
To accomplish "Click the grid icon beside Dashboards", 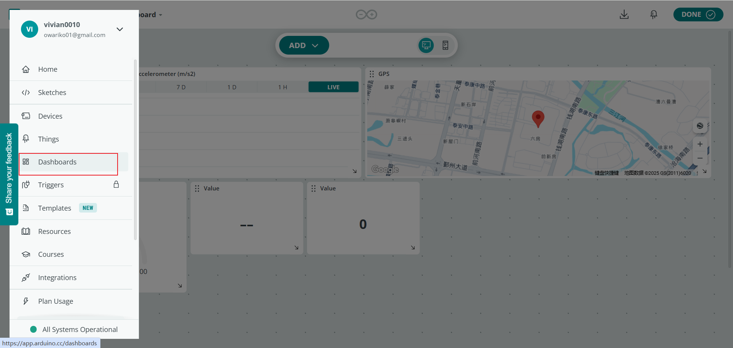I will 26,162.
